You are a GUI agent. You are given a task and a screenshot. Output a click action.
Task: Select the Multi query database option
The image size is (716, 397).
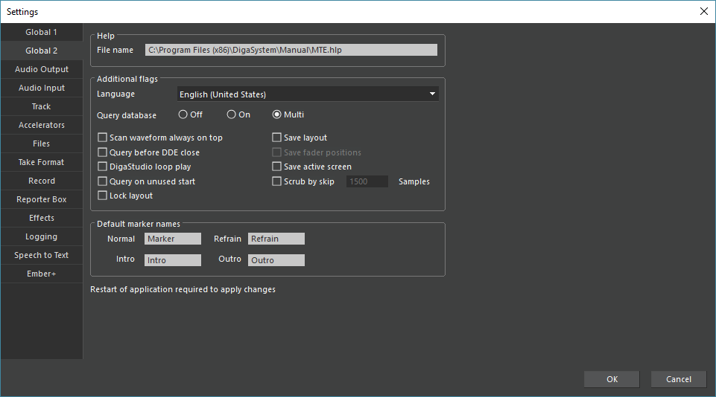[277, 114]
